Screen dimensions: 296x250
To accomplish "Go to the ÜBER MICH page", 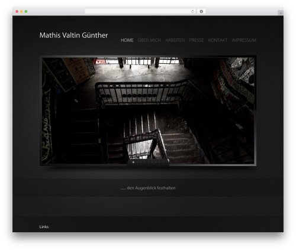I will click(149, 40).
